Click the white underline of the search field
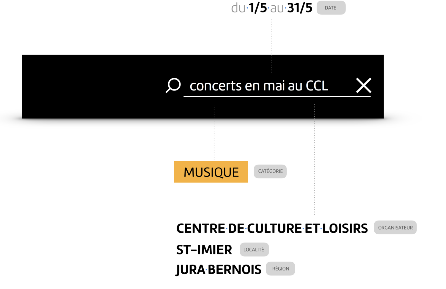The image size is (446, 289). point(277,96)
